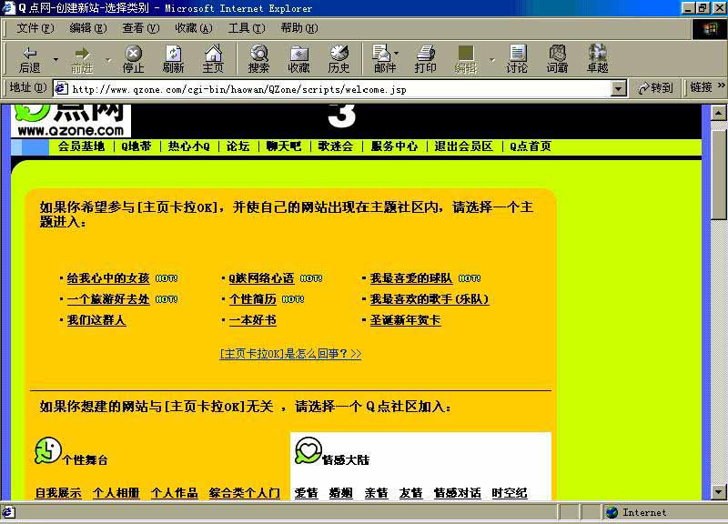Click the IE status bar page icon

pyautogui.click(x=8, y=512)
